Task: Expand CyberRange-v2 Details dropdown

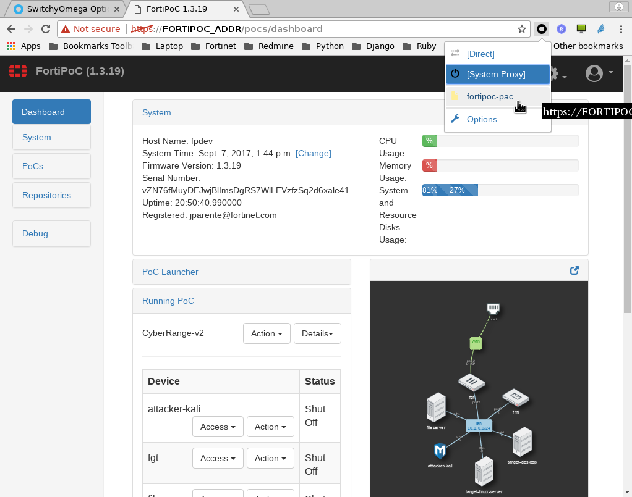Action: (317, 333)
